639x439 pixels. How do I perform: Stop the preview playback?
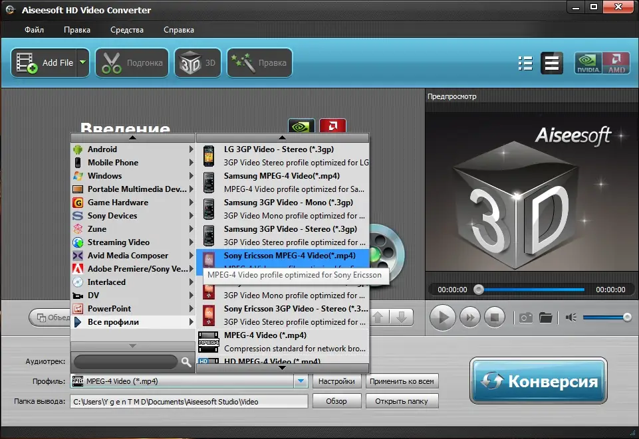pos(495,317)
